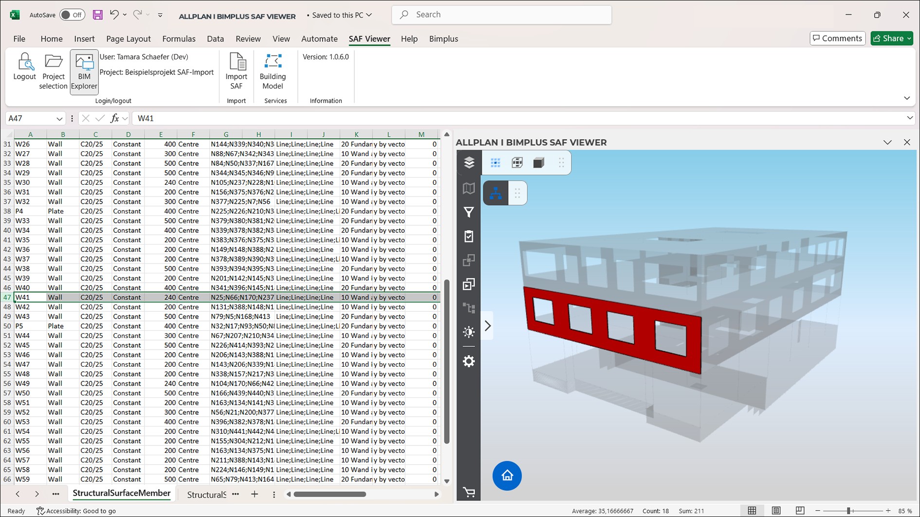Viewport: 920px width, 517px height.
Task: Open the filter funnel tool in viewer
Action: click(x=469, y=213)
